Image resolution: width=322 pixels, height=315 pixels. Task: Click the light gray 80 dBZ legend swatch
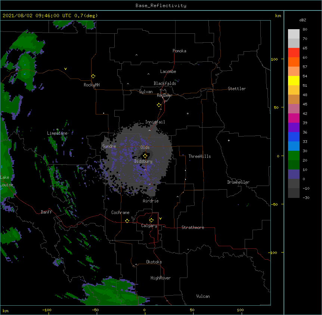pos(294,34)
